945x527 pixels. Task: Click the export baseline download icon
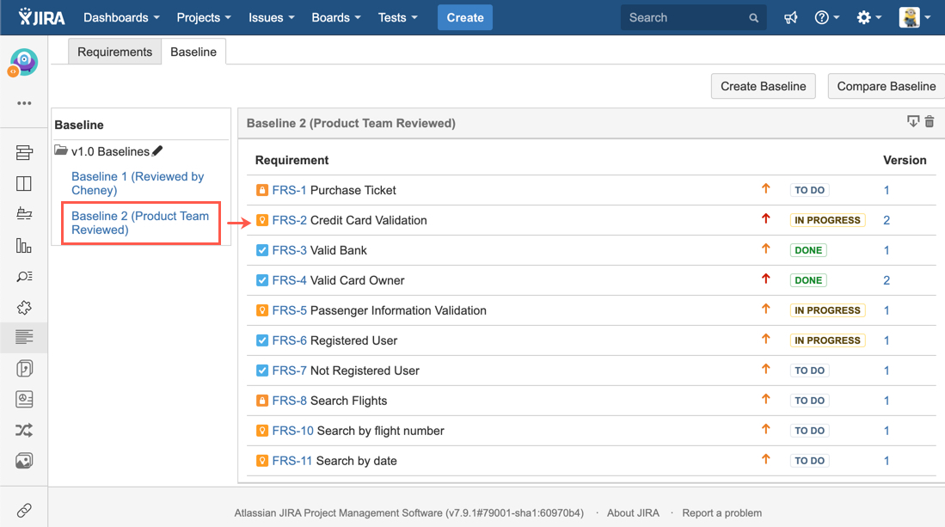pos(913,122)
